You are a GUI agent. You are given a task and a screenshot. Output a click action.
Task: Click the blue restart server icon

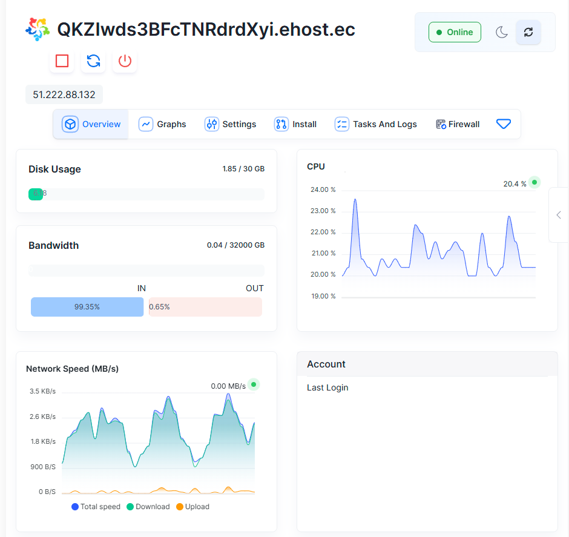coord(93,61)
